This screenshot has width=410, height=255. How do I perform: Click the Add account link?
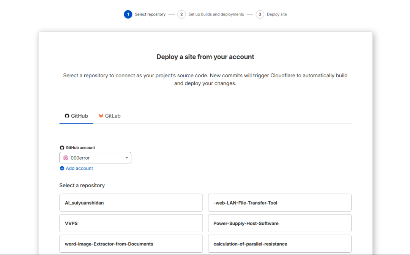point(79,168)
